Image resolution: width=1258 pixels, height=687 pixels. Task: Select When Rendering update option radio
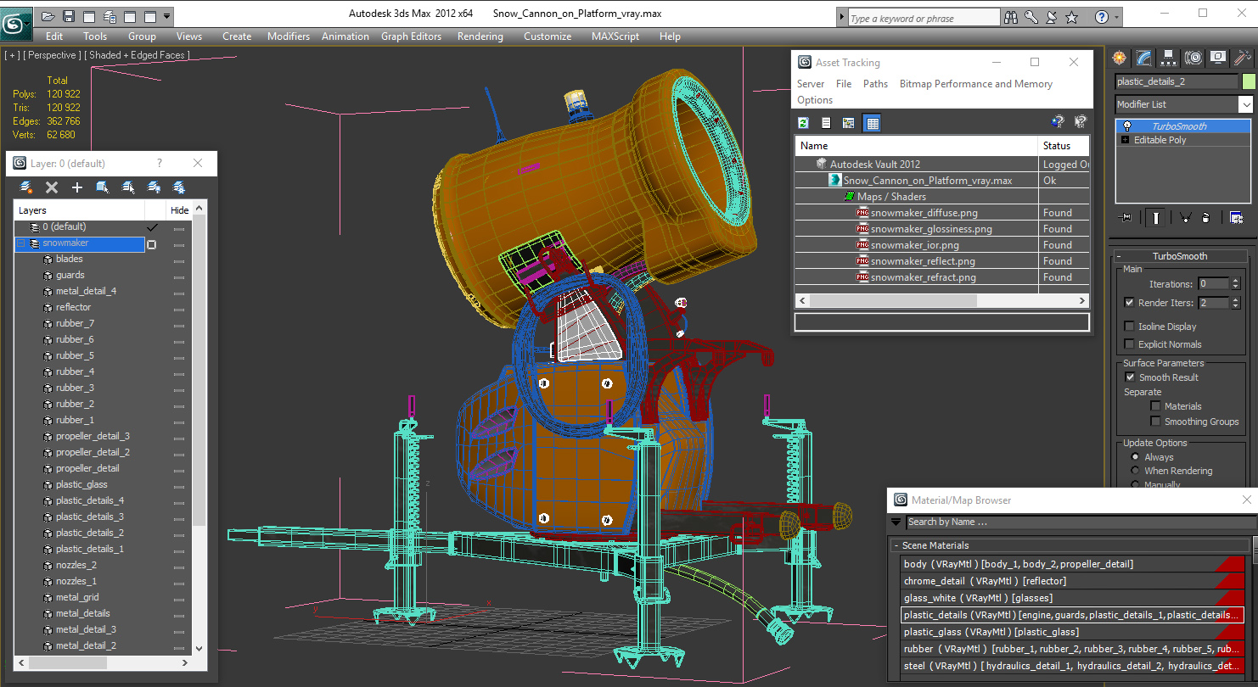1135,471
